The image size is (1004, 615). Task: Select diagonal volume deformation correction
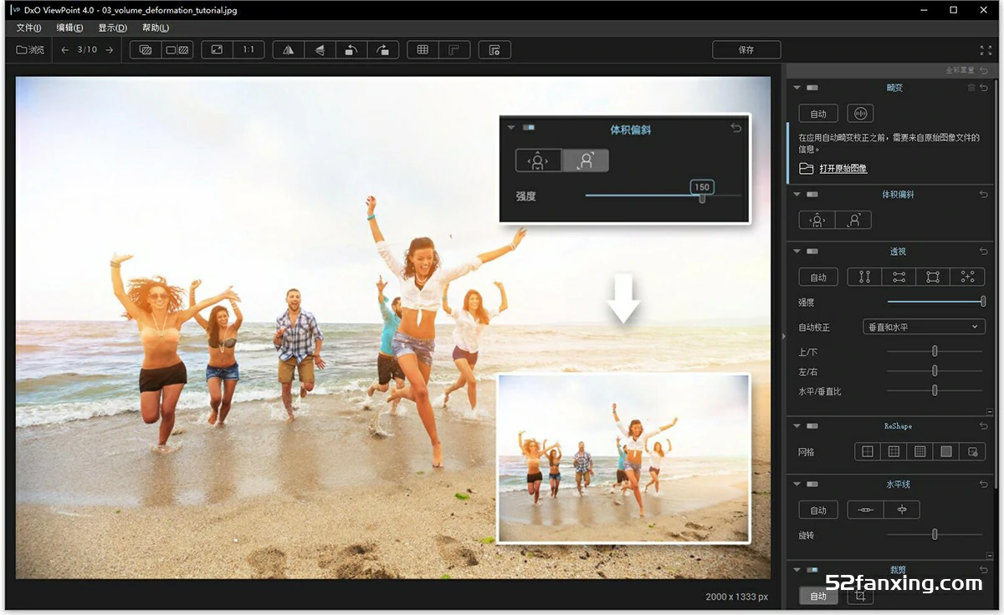853,220
